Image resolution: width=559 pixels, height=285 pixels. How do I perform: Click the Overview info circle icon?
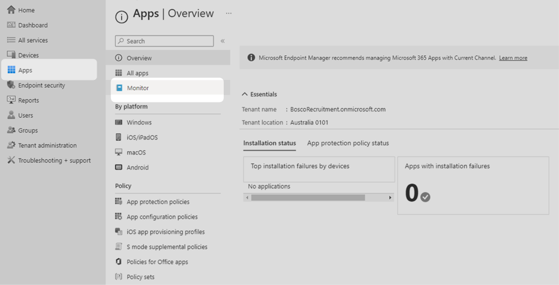[x=119, y=58]
